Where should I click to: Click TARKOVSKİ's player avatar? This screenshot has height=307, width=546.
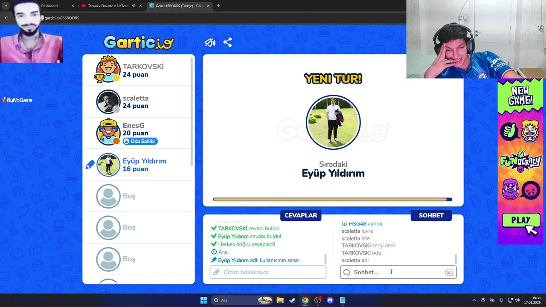[108, 70]
